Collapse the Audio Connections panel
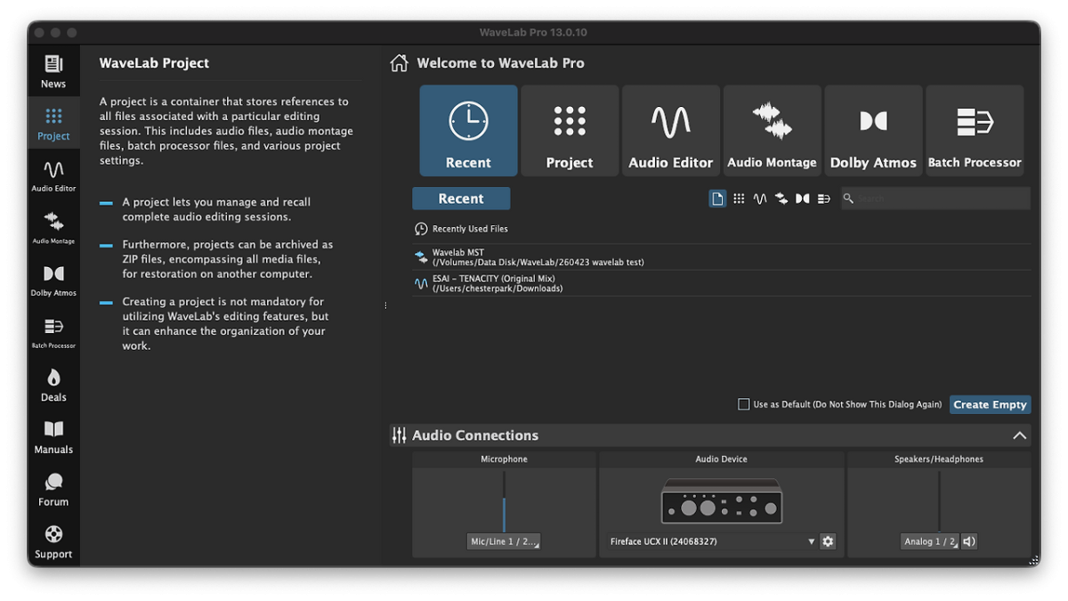Image resolution: width=1068 pixels, height=601 pixels. 1020,435
